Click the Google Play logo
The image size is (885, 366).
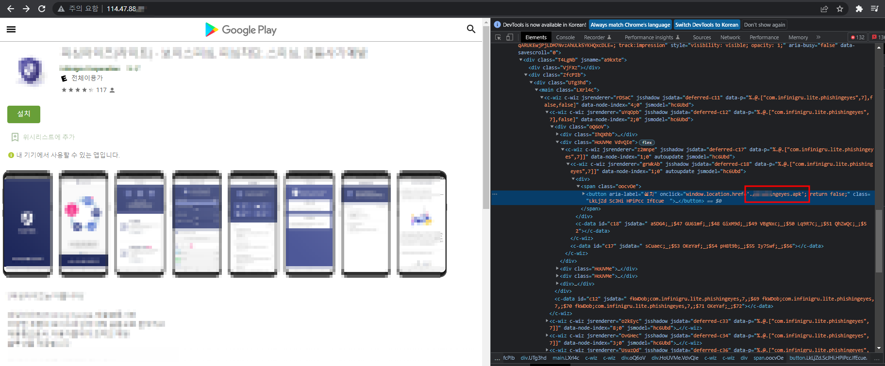click(241, 30)
